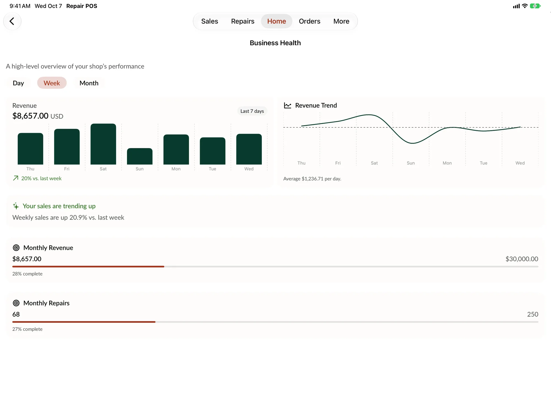Go to the Orders tab
The width and height of the screenshot is (551, 398).
click(309, 21)
